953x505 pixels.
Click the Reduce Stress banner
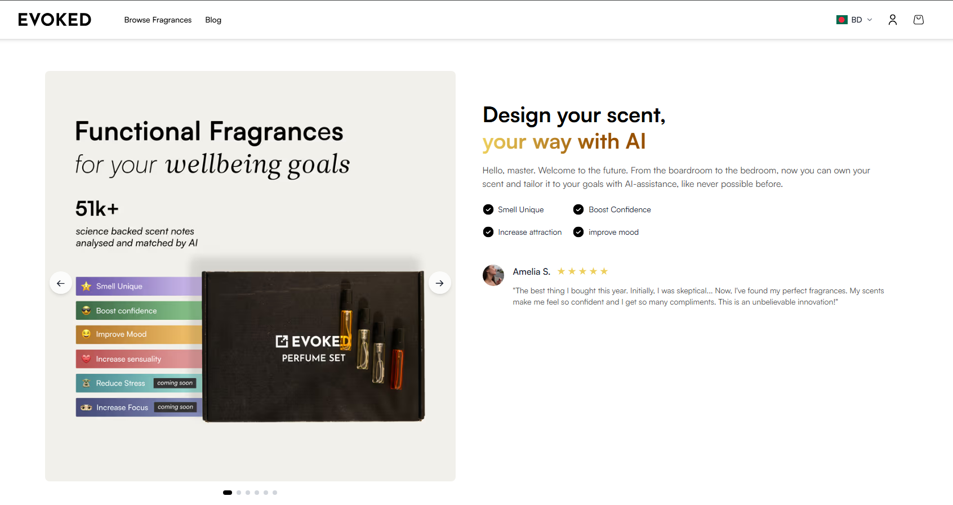[x=139, y=383]
